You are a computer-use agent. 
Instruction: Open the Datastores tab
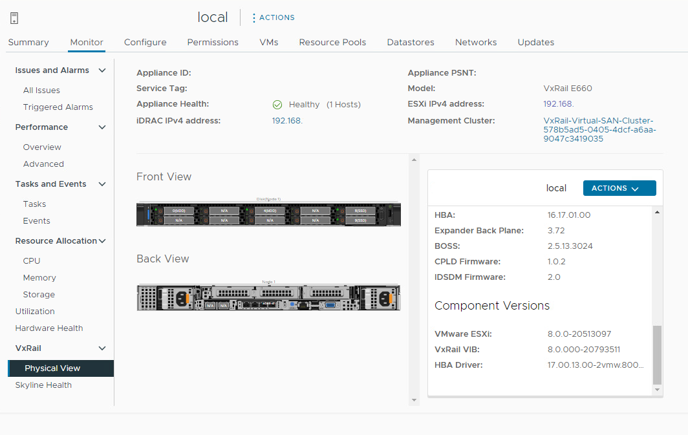click(411, 42)
